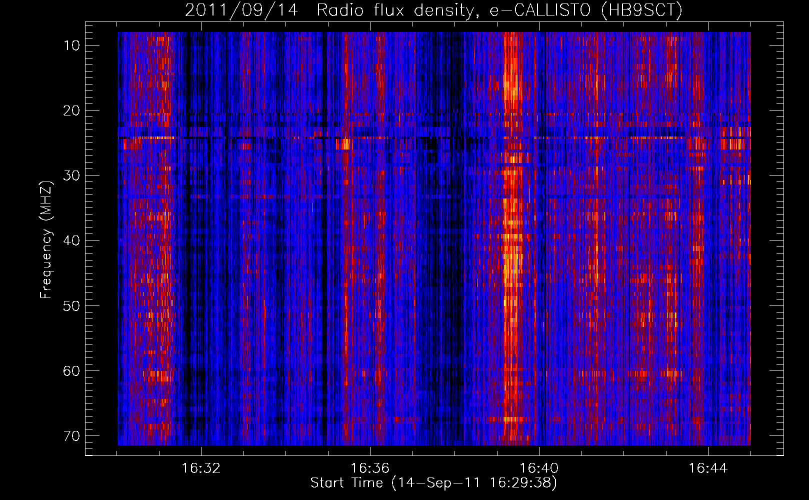The image size is (809, 500).
Task: Click the 70 frequency tick label
Action: [71, 436]
